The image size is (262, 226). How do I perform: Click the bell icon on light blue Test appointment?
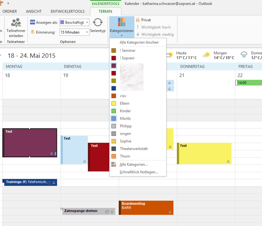pyautogui.click(x=84, y=161)
